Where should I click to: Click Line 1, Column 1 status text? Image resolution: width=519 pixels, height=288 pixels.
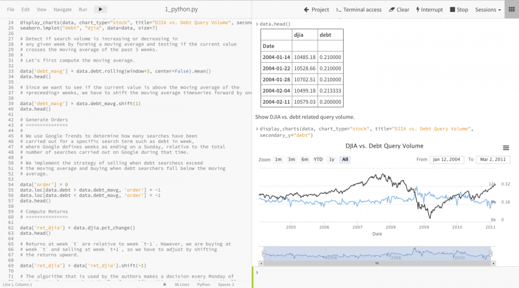[x=18, y=284]
